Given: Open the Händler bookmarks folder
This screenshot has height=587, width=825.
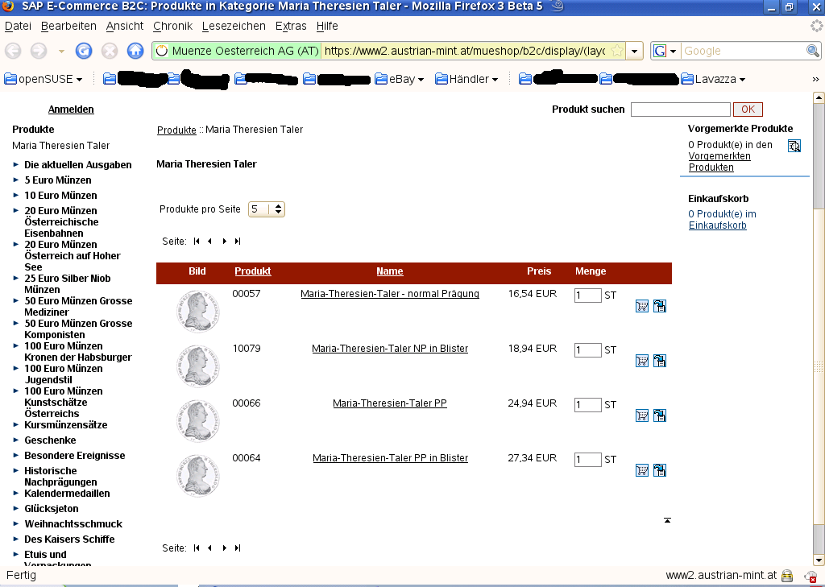Looking at the screenshot, I should point(466,79).
